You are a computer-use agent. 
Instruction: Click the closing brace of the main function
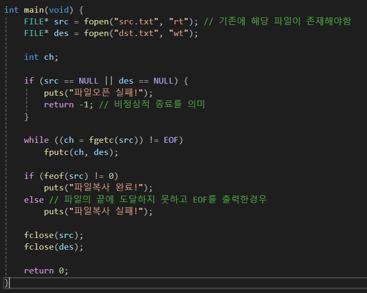coord(6,283)
